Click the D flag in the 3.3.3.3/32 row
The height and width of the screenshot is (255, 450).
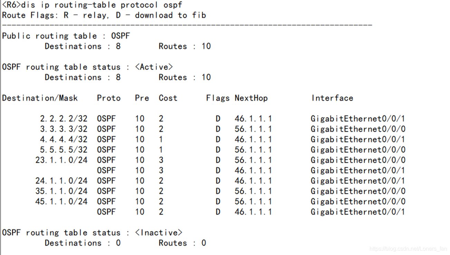(218, 129)
